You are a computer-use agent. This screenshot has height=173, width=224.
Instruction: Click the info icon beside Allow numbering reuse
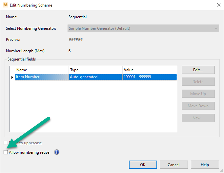coord(57,152)
